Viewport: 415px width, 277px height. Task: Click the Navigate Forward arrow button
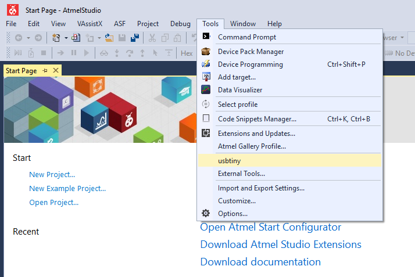point(38,38)
